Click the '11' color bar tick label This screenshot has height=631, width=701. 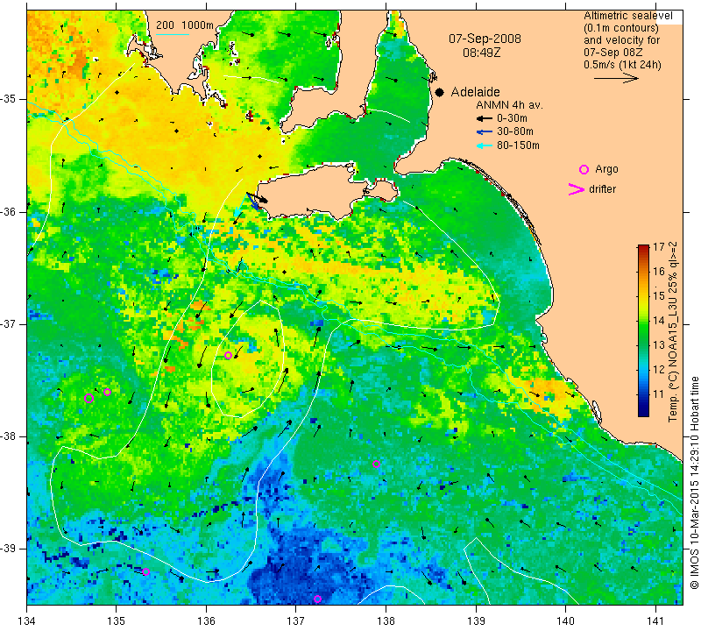659,394
